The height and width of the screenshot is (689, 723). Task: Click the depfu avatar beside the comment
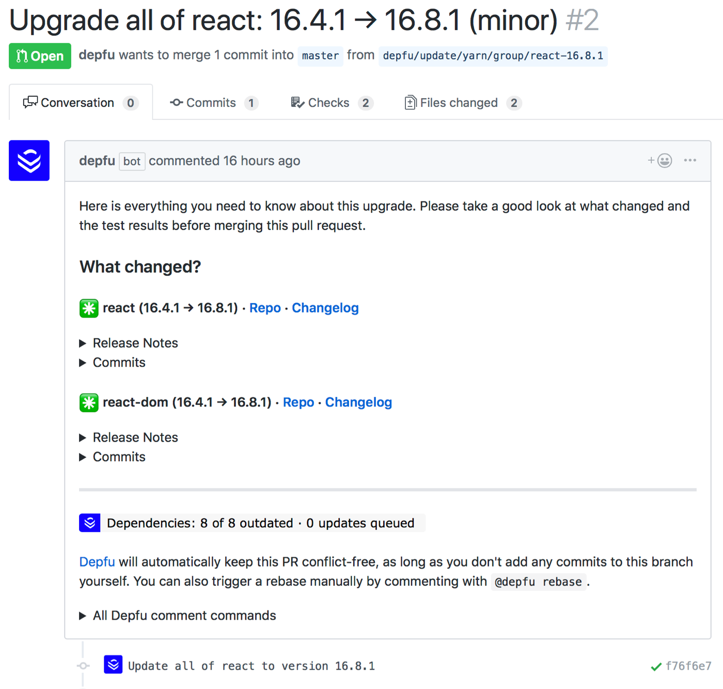(x=29, y=161)
